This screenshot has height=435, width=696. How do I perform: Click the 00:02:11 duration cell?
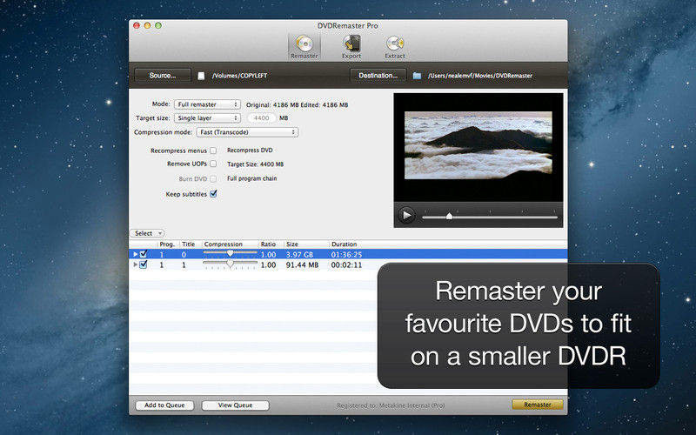point(346,265)
